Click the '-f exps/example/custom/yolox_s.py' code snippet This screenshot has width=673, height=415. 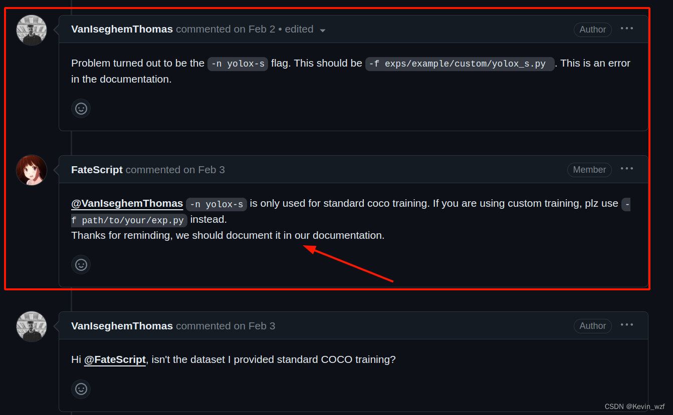coord(460,64)
